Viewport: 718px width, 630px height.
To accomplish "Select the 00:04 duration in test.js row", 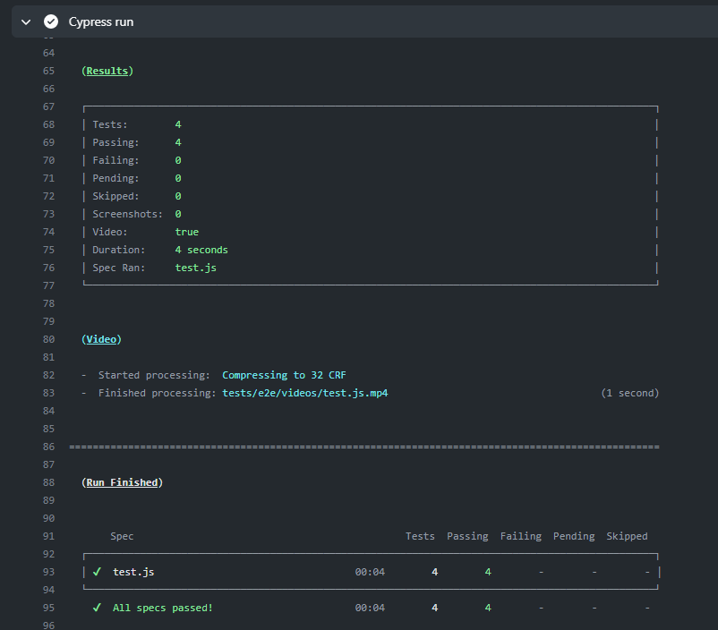I will 370,572.
